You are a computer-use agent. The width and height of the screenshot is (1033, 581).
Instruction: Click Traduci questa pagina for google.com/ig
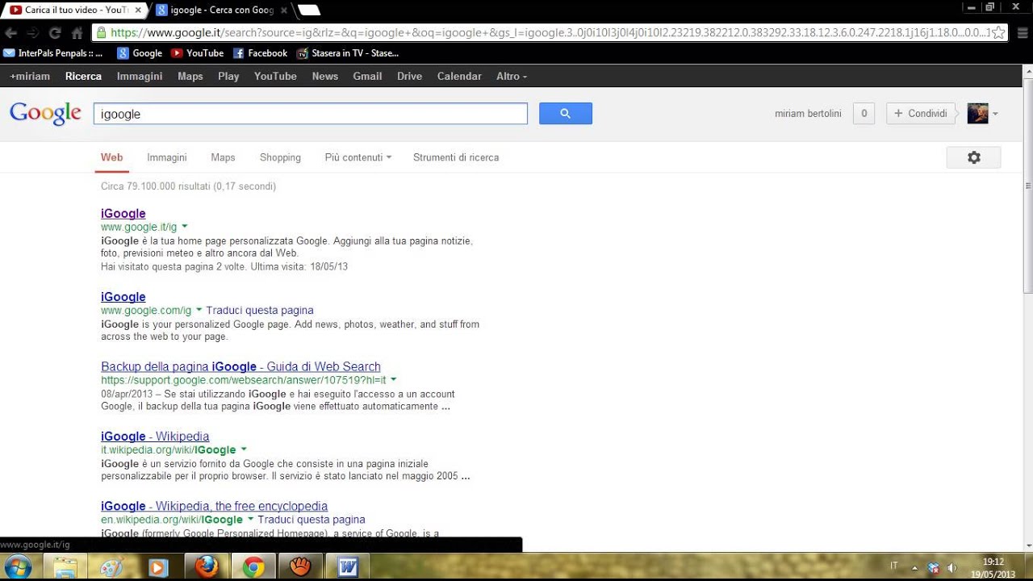tap(260, 310)
